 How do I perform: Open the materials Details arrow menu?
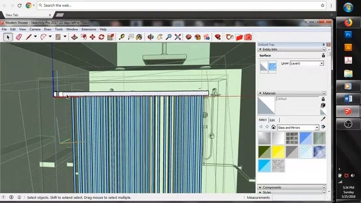point(323,127)
